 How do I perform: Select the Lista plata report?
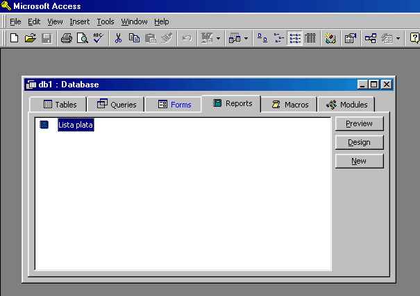pyautogui.click(x=75, y=125)
